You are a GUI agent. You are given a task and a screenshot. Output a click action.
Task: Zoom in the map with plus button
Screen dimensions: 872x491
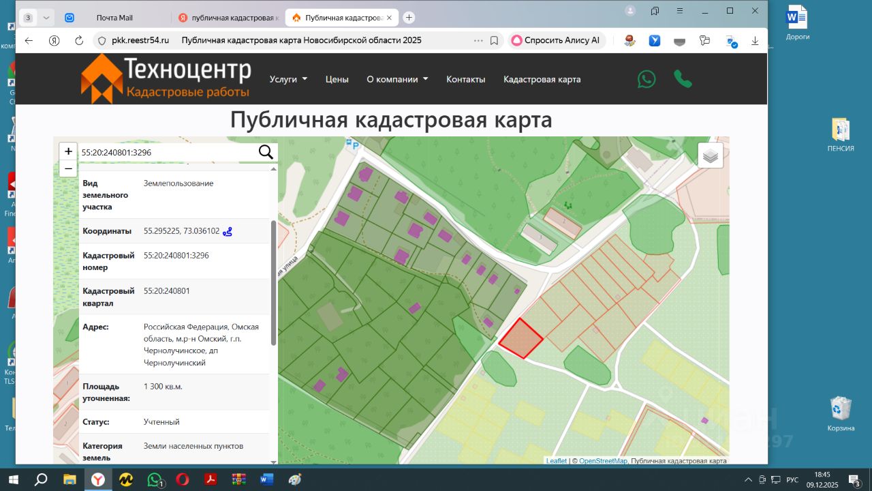point(68,151)
